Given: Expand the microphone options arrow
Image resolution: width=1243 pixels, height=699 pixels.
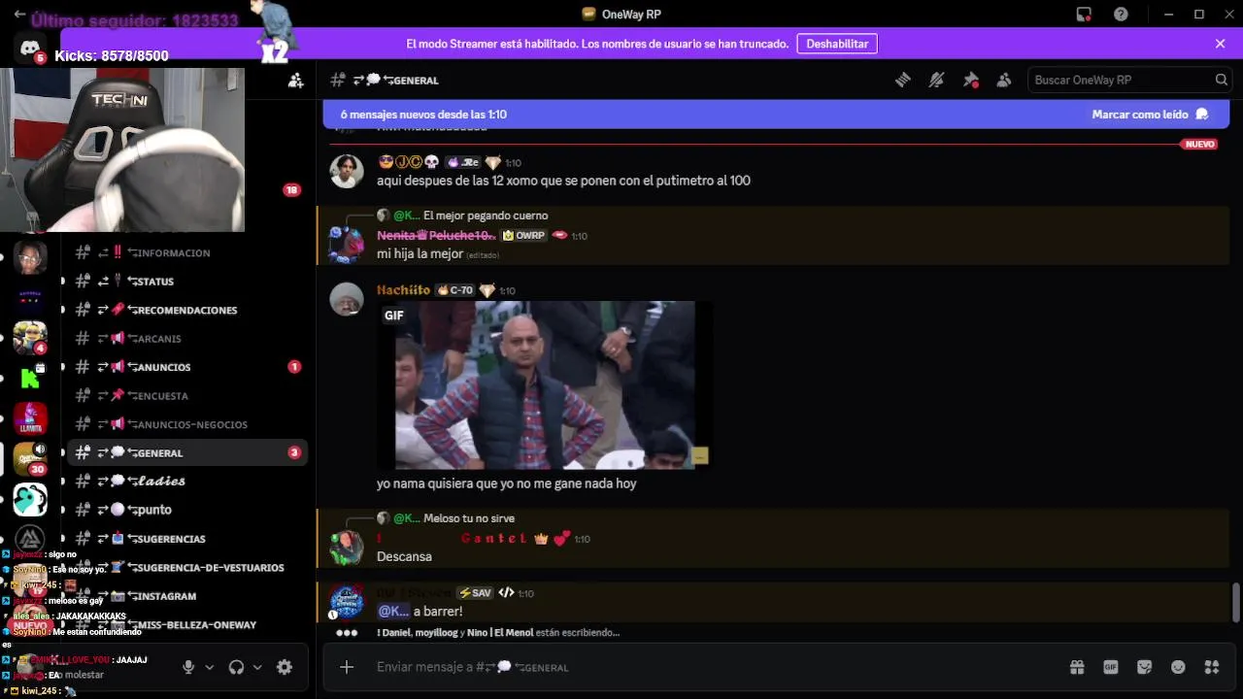Looking at the screenshot, I should (x=209, y=667).
